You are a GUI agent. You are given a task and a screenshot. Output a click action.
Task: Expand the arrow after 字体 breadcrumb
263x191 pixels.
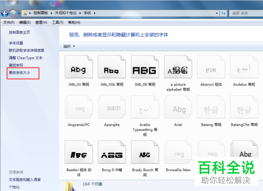95,13
